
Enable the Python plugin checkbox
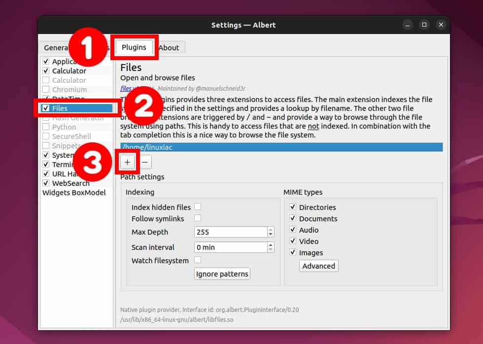pyautogui.click(x=46, y=127)
